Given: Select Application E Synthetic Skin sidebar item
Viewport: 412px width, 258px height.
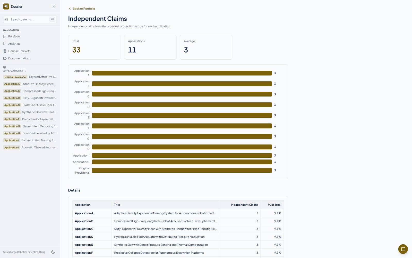Looking at the screenshot, I should (30, 112).
